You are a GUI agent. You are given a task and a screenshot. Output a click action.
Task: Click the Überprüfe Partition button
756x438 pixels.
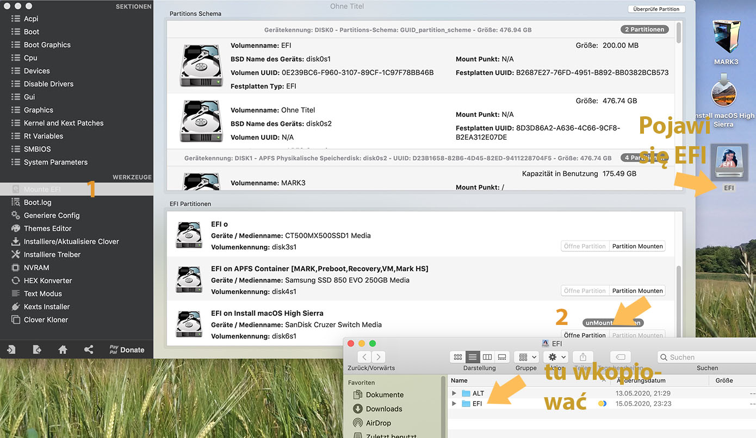[x=656, y=9]
